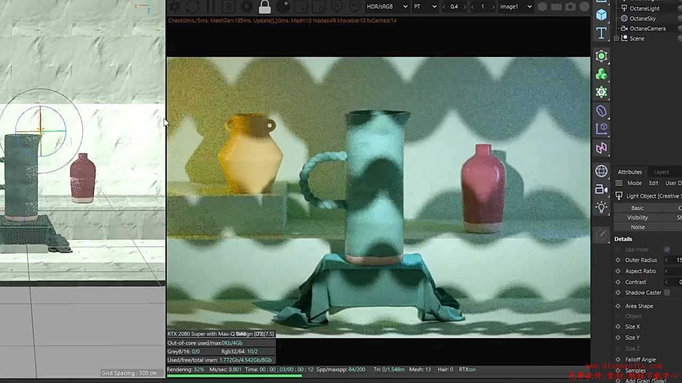Image resolution: width=682 pixels, height=383 pixels.
Task: Click the render lock icon
Action: (265, 7)
